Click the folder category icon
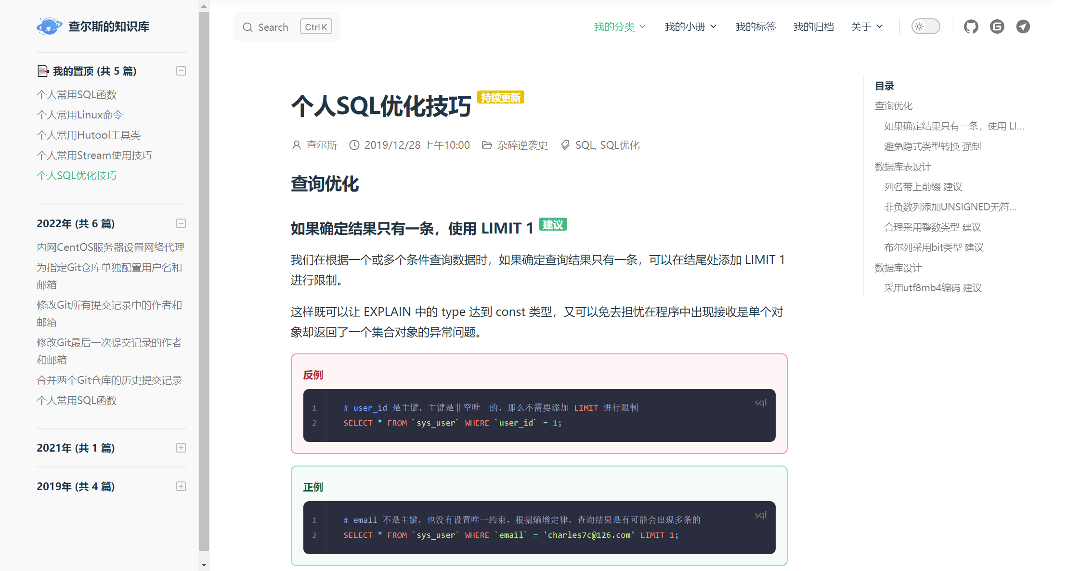This screenshot has height=571, width=1067. click(x=487, y=145)
